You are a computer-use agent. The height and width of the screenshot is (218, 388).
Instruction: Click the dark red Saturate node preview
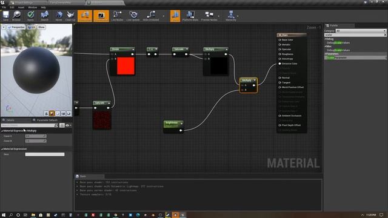[x=102, y=120]
